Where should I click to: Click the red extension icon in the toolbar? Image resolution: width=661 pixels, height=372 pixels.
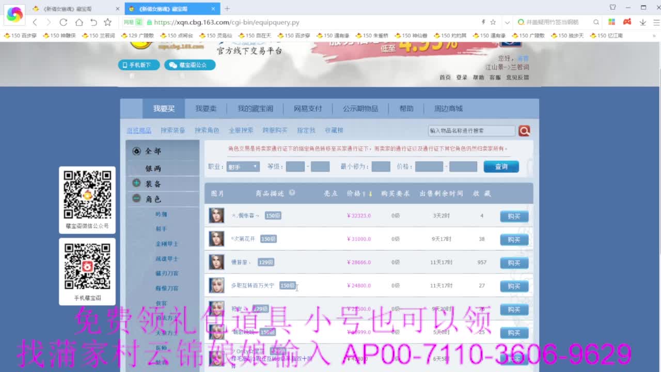626,22
